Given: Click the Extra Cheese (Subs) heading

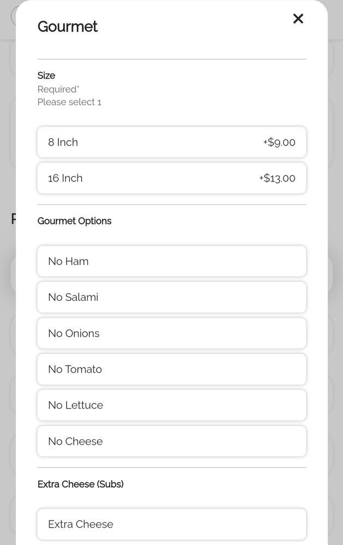Looking at the screenshot, I should 80,484.
